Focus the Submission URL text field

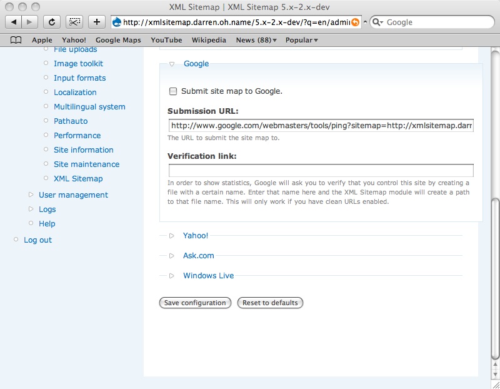pyautogui.click(x=321, y=126)
